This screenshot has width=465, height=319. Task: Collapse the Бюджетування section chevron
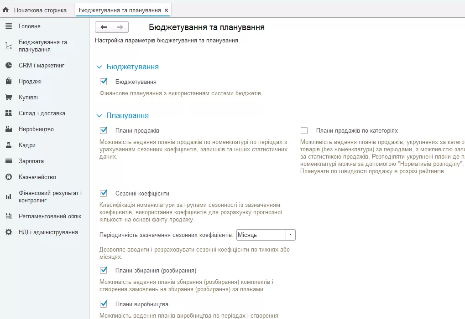99,67
